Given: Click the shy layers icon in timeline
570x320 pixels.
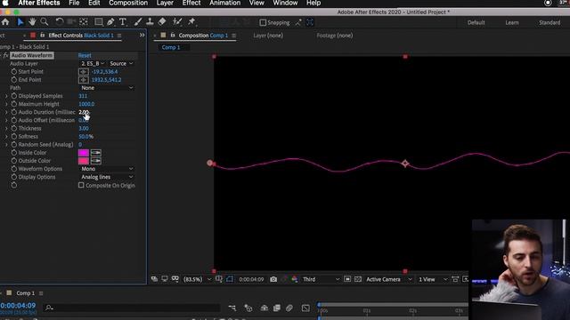Looking at the screenshot, I should pyautogui.click(x=265, y=308).
